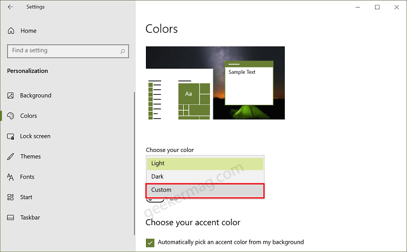Click the Colors page title
The image size is (407, 252).
pos(162,29)
